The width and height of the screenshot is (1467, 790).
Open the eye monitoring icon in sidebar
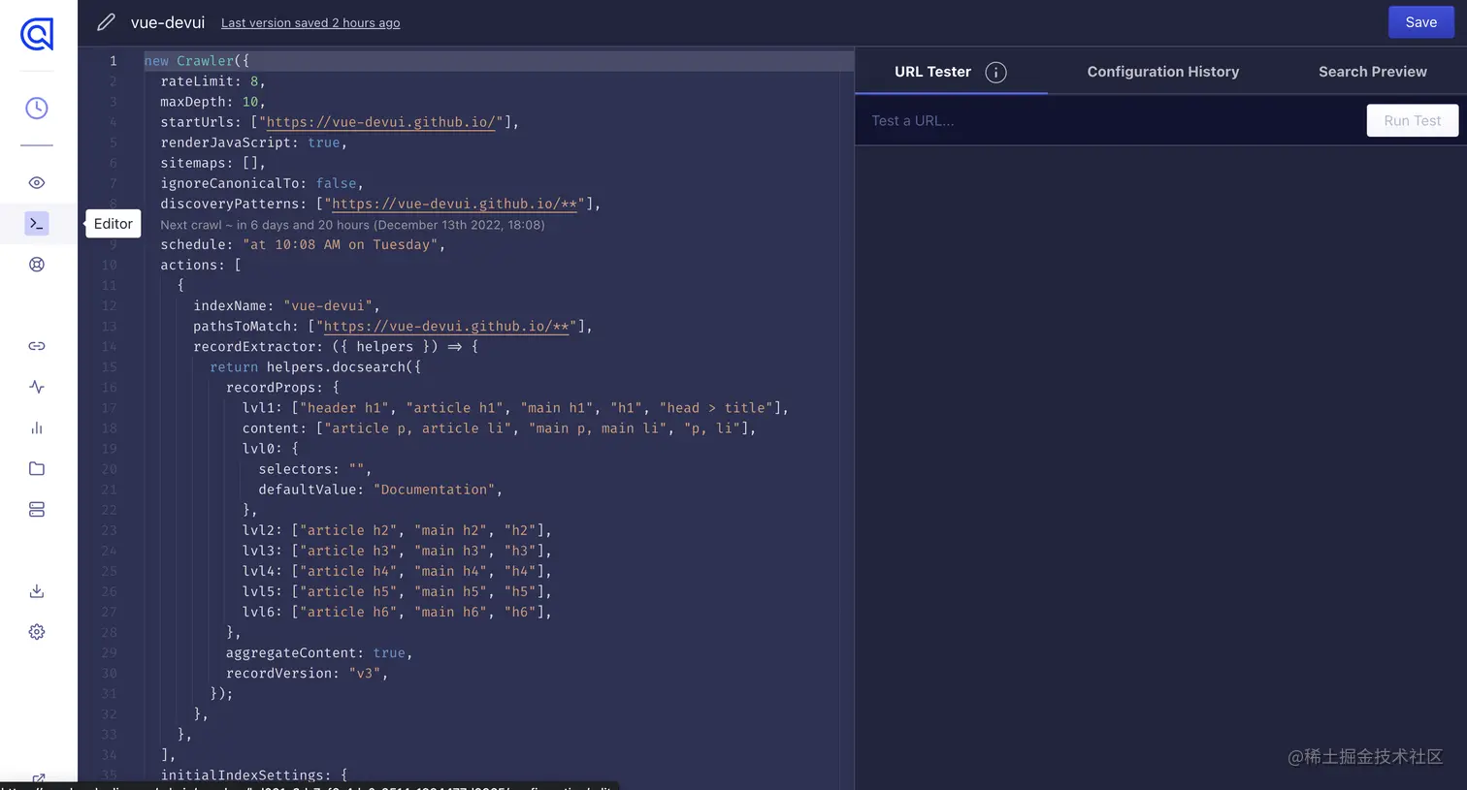pos(37,183)
